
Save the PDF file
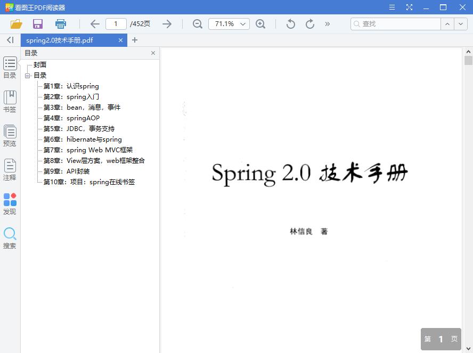pyautogui.click(x=37, y=24)
